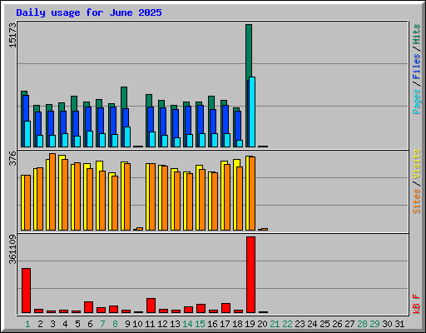
Task: Select day 17 on the x-axis
Action: [225, 324]
